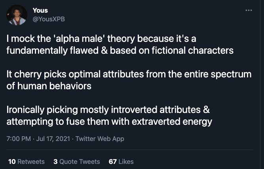View the Quote Tweets list
Viewport: 264px width, 169px height.
pyautogui.click(x=77, y=161)
